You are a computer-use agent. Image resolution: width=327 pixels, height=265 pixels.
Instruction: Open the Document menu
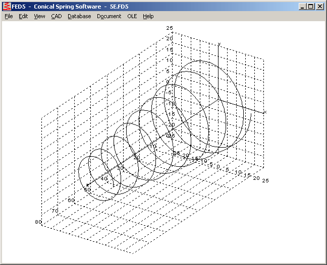tap(109, 16)
